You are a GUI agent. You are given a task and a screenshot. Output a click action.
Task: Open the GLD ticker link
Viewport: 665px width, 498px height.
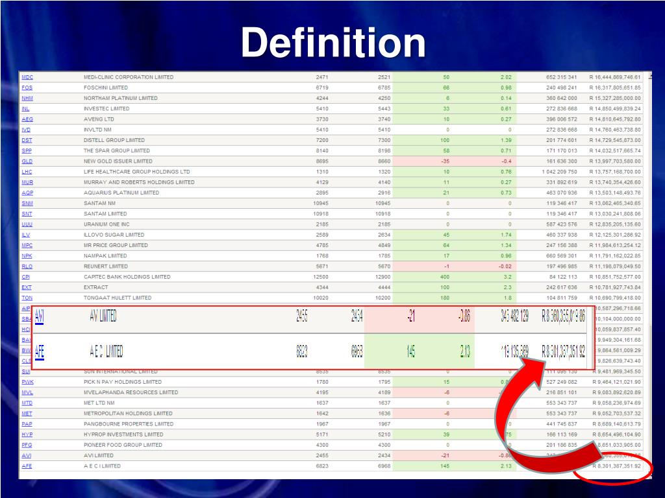click(27, 161)
